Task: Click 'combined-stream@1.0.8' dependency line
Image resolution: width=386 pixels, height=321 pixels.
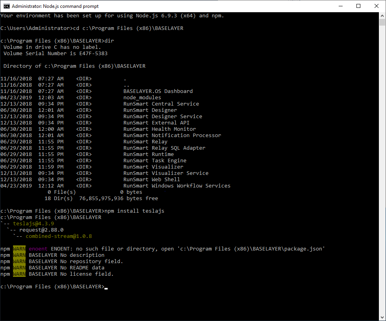Action: point(59,236)
